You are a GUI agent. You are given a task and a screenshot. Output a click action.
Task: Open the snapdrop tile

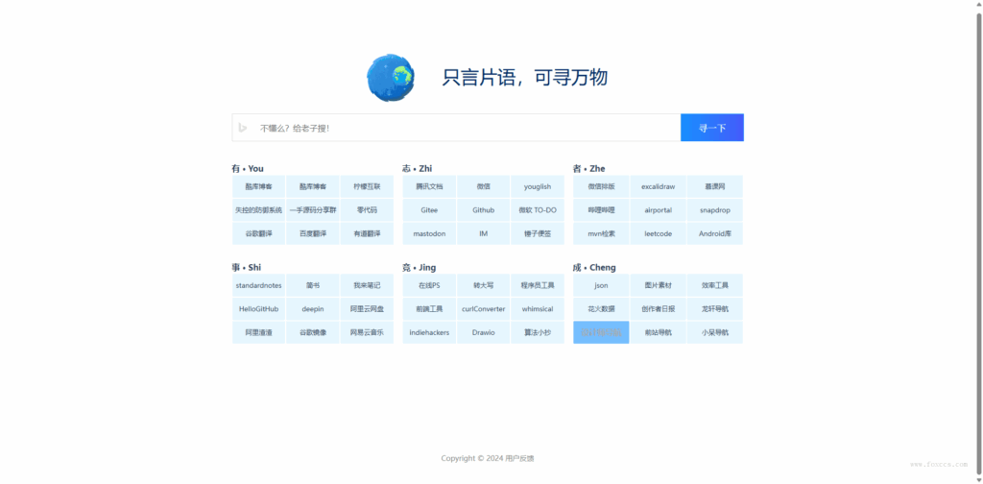[x=714, y=210]
